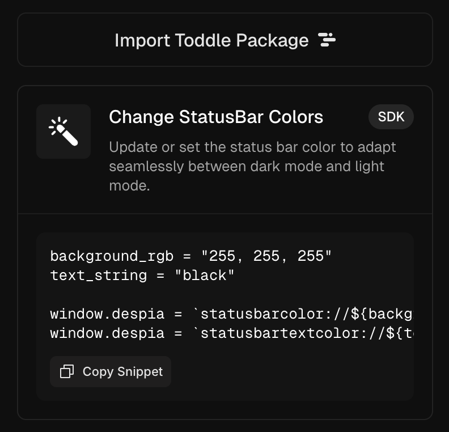Click the "black" string value
The height and width of the screenshot is (432, 449).
pos(205,276)
